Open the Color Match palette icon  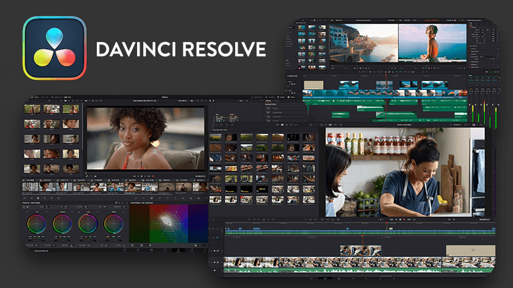click(x=31, y=198)
